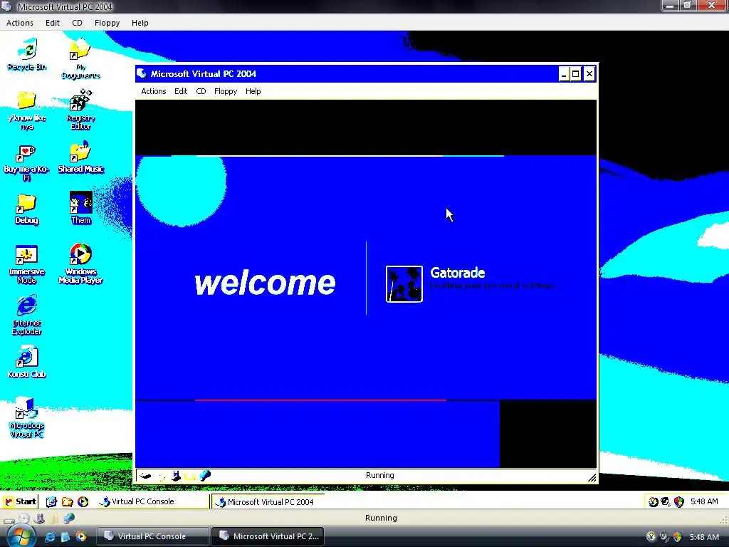729x547 pixels.
Task: Select Microsoft Virtual PC 2004 guest taskbar button
Action: coord(268,502)
